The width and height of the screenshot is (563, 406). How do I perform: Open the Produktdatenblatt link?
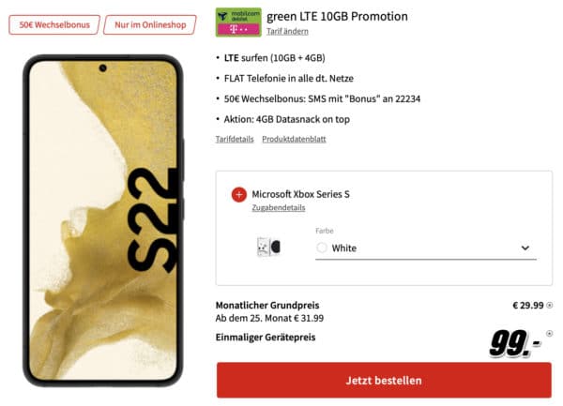pyautogui.click(x=294, y=139)
